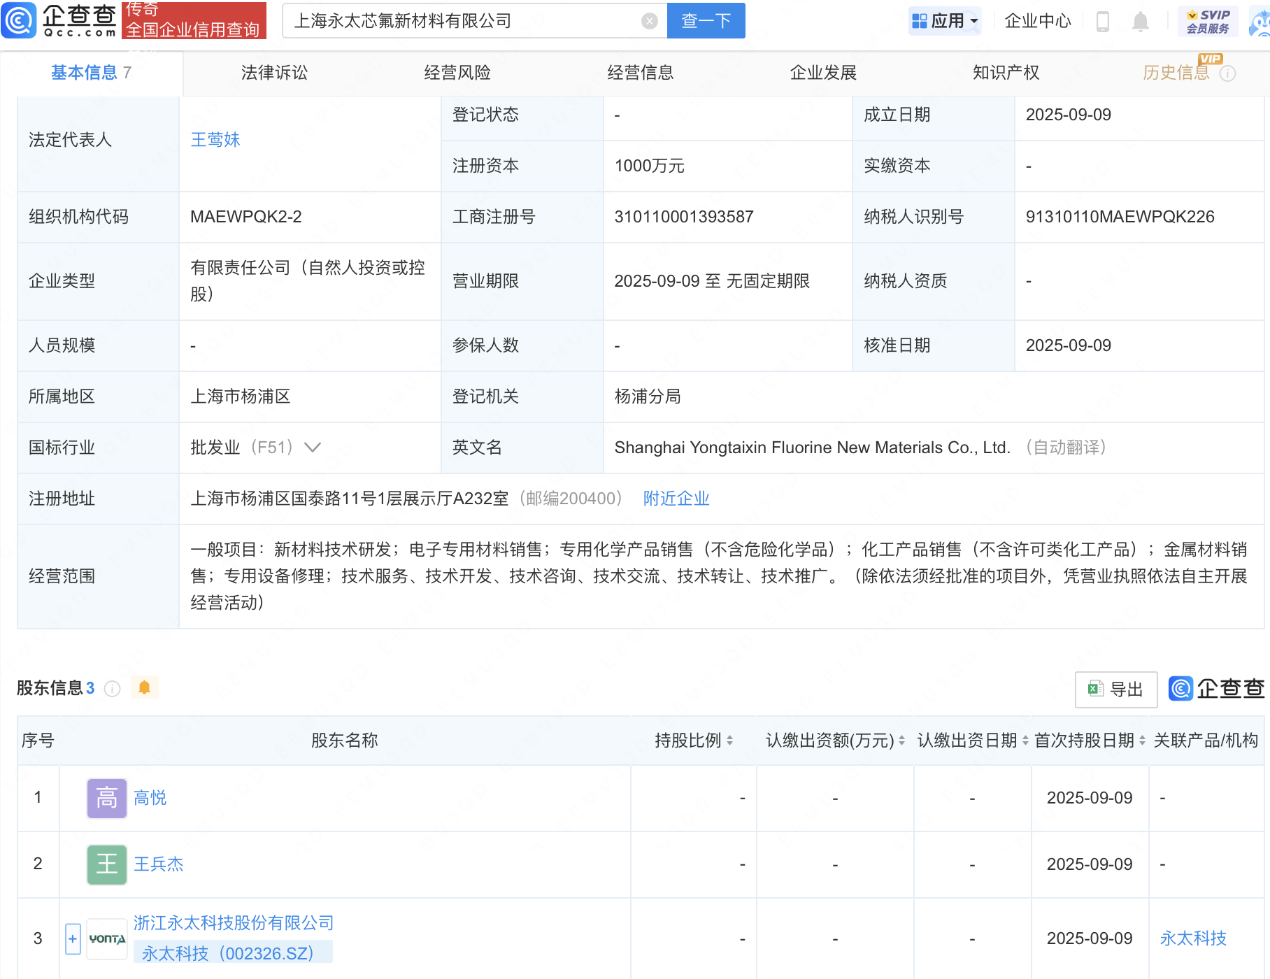
Task: Expand the 批发业 (F51) industry chevron
Action: point(313,448)
